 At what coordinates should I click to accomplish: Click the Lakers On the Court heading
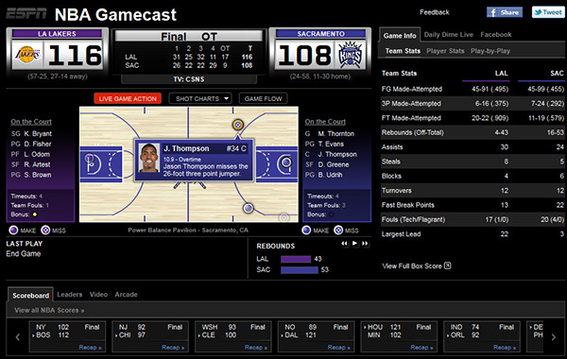[x=31, y=122]
